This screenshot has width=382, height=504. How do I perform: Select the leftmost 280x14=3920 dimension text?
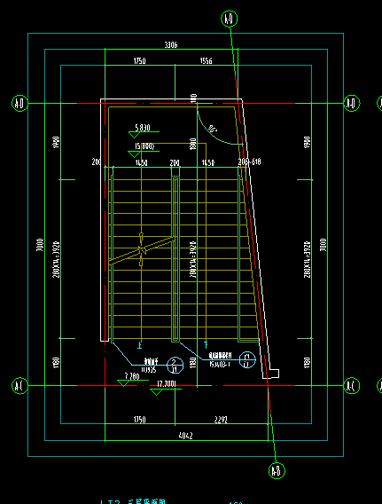[56, 259]
